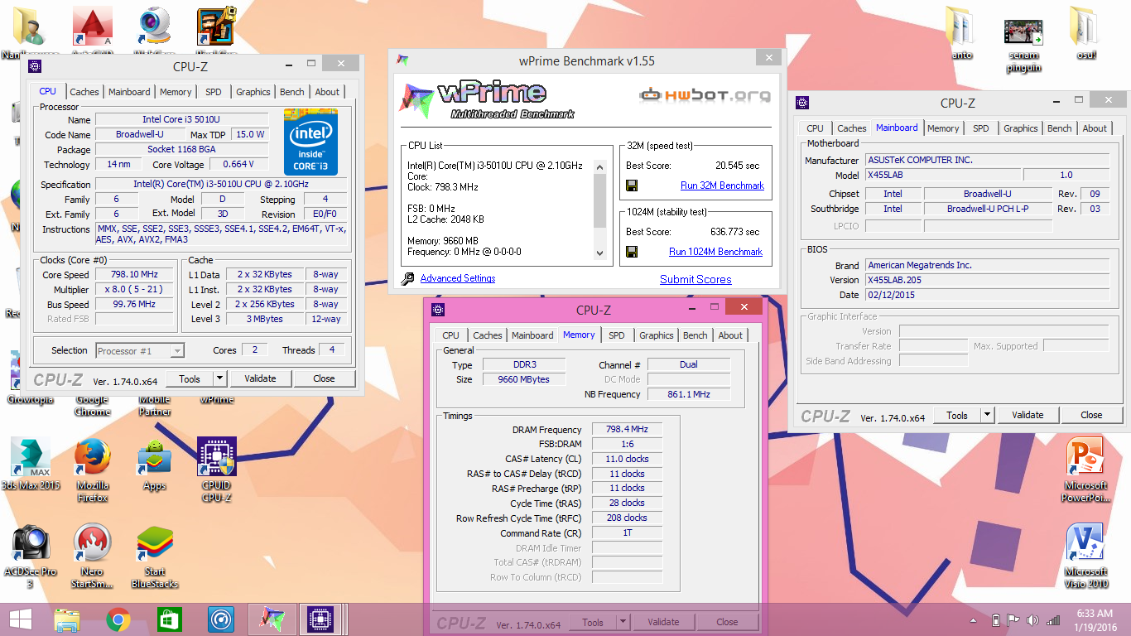Click the X455LAB model field in Mainboard window

click(x=943, y=175)
